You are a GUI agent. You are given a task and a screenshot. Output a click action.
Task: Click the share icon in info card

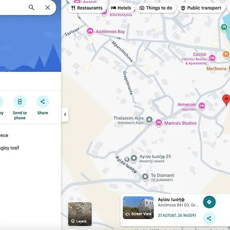tap(210, 218)
